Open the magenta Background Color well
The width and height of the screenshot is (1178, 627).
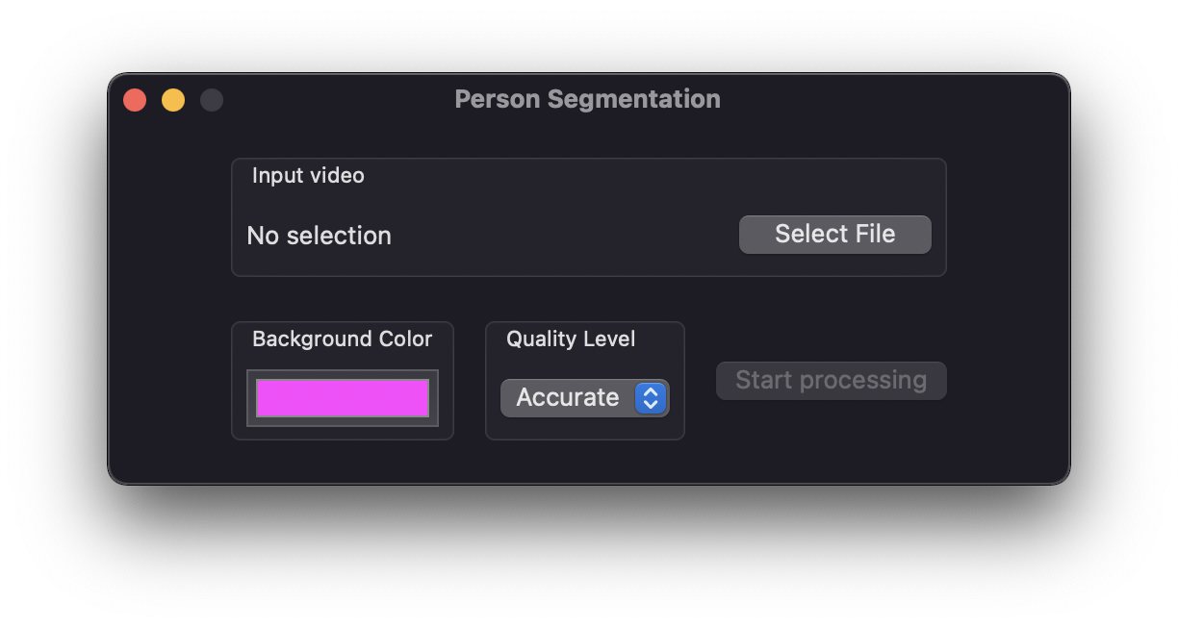[343, 398]
